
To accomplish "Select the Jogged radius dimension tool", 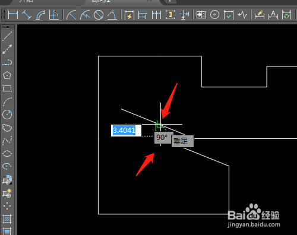I will tap(85, 15).
